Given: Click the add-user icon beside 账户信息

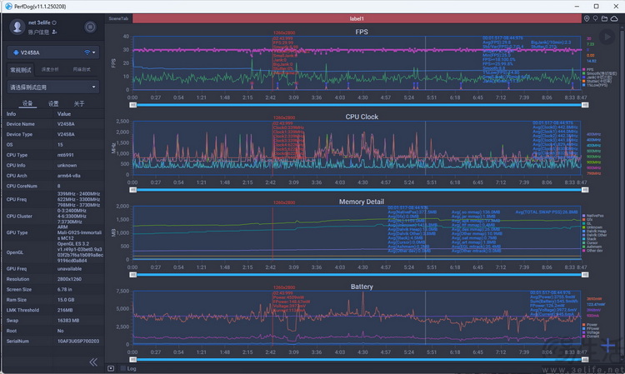Looking at the screenshot, I should (54, 32).
